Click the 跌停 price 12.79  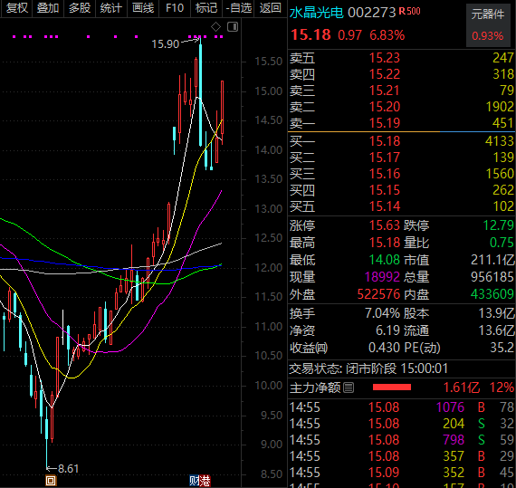coord(498,225)
